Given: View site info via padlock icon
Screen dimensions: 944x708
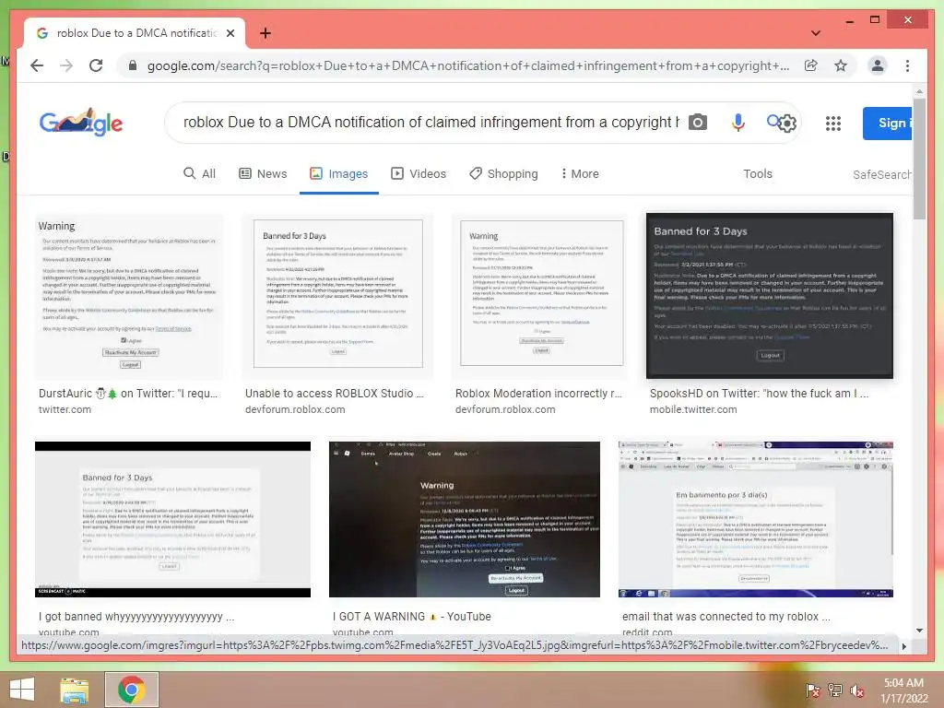Looking at the screenshot, I should point(133,65).
